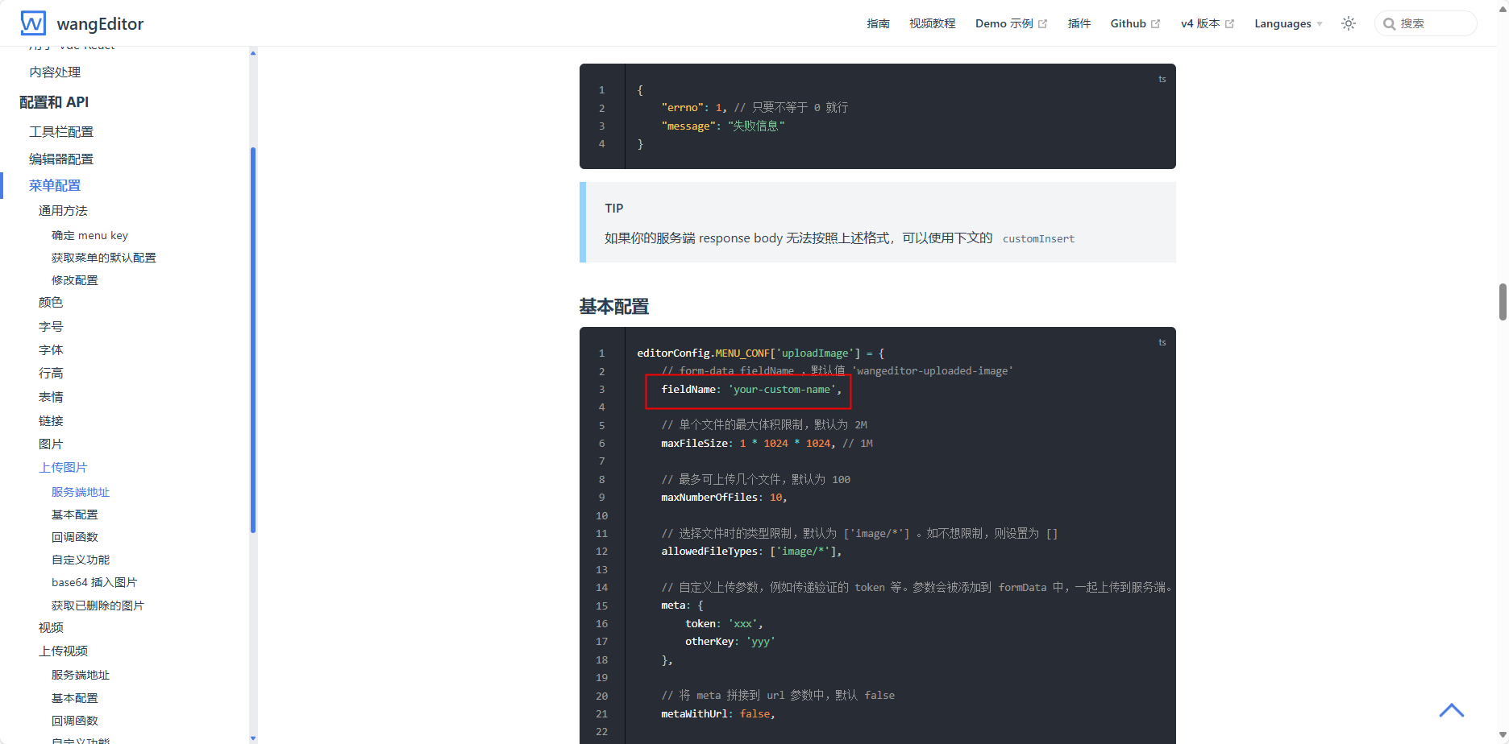
Task: Click the external link icon beside Demo 示例
Action: (1042, 23)
